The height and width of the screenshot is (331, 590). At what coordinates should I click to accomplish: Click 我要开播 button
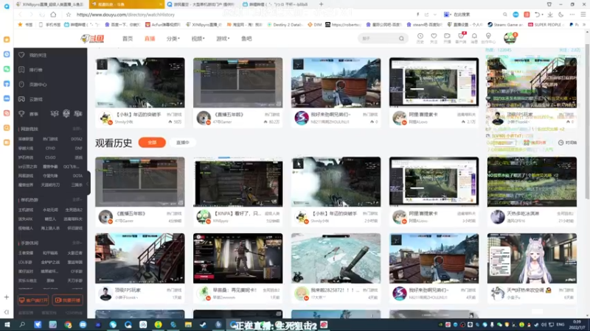[68, 300]
